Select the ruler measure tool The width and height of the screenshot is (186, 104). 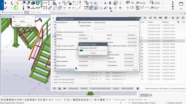[x=50, y=8]
